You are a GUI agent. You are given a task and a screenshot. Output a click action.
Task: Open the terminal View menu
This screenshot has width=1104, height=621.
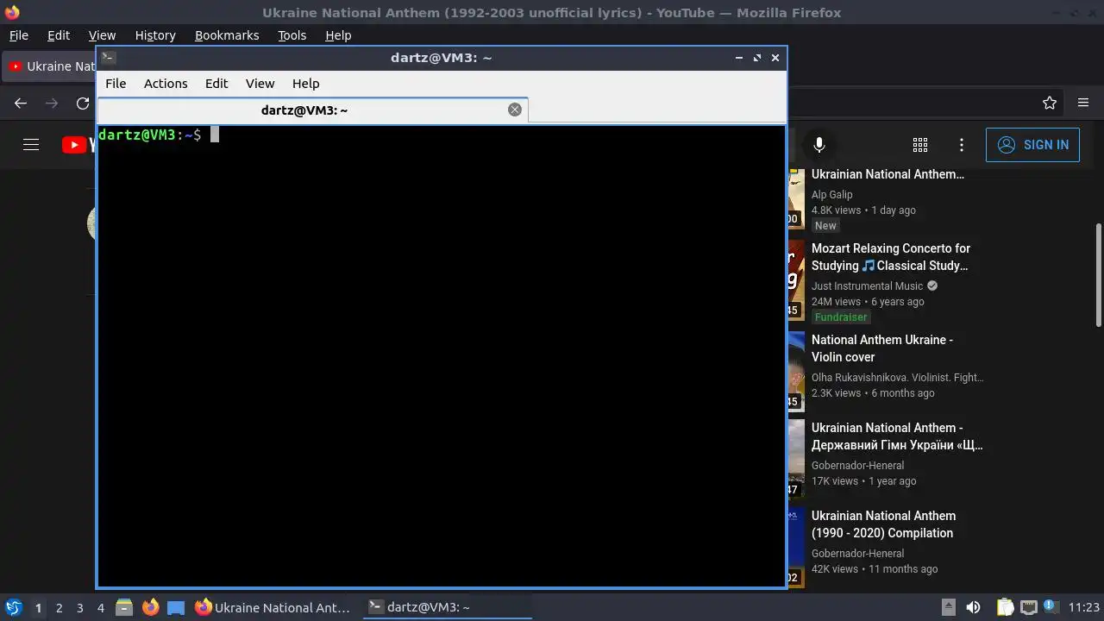pos(260,84)
